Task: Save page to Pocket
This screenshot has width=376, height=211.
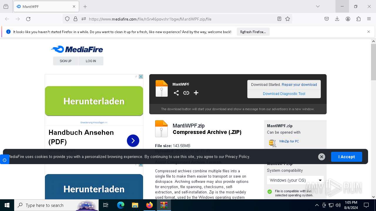Action: pos(327,19)
